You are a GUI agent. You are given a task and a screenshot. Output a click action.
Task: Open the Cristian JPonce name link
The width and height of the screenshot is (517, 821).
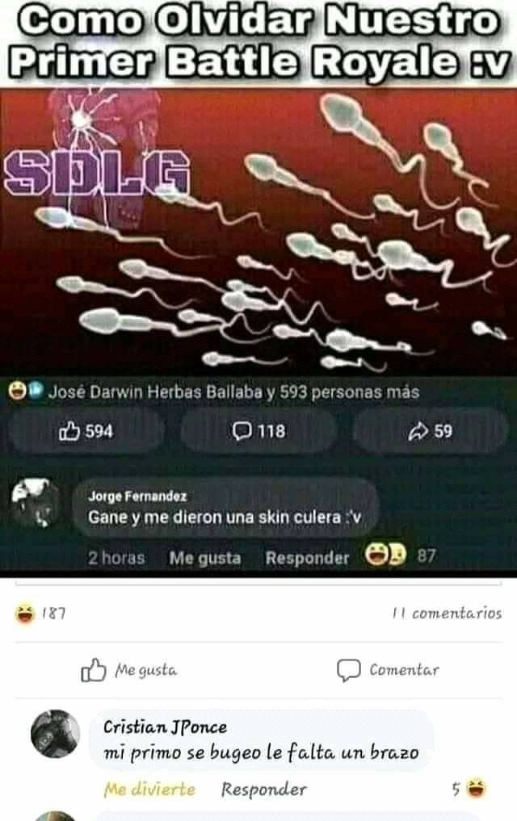(x=165, y=727)
